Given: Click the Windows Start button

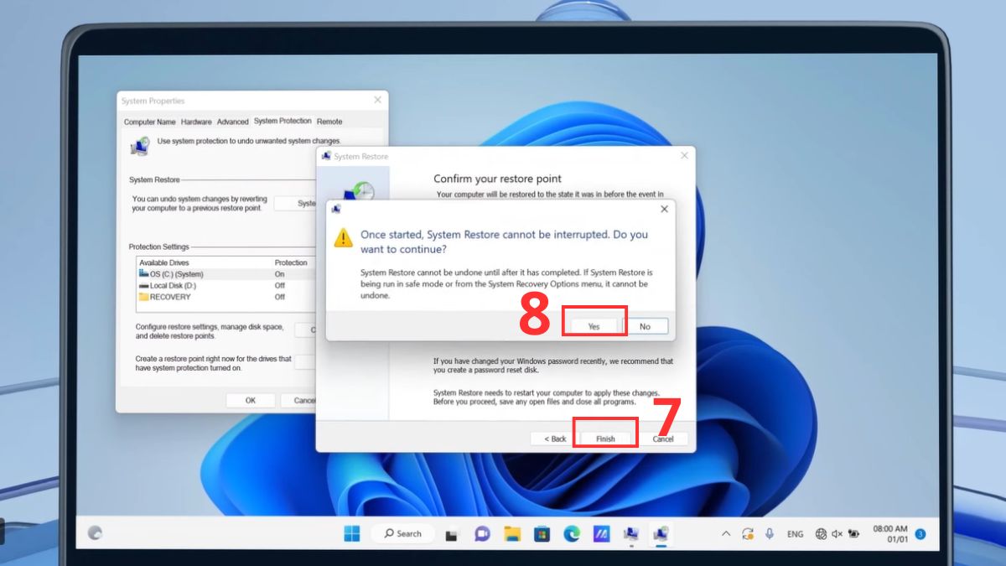Looking at the screenshot, I should [352, 533].
